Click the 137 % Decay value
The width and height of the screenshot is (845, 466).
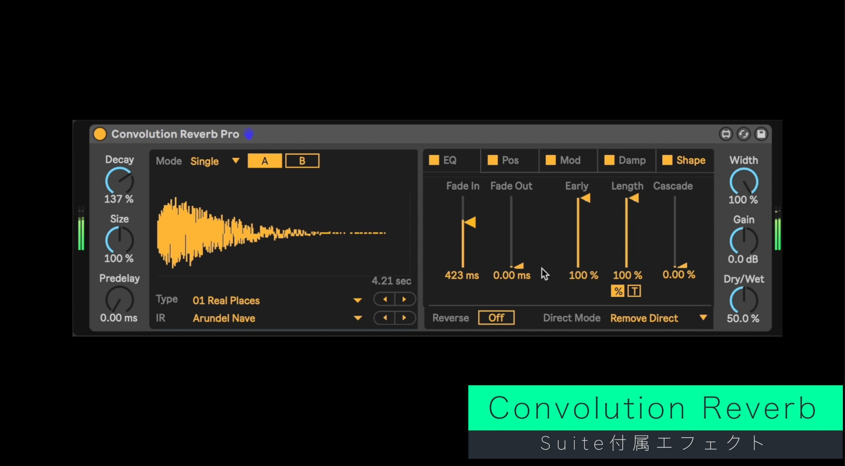pos(119,199)
